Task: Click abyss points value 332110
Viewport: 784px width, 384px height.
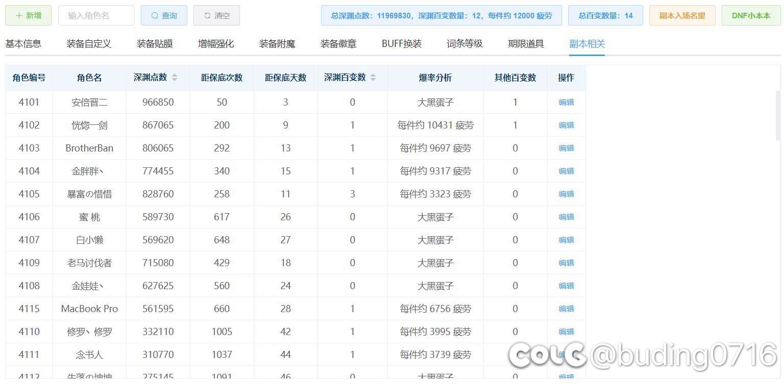Action: 158,331
